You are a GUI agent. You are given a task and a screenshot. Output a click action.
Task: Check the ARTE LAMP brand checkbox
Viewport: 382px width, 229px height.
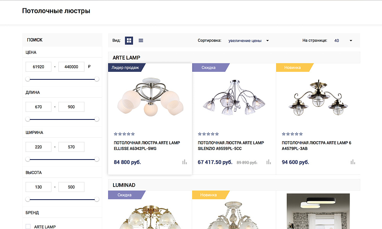pos(28,226)
